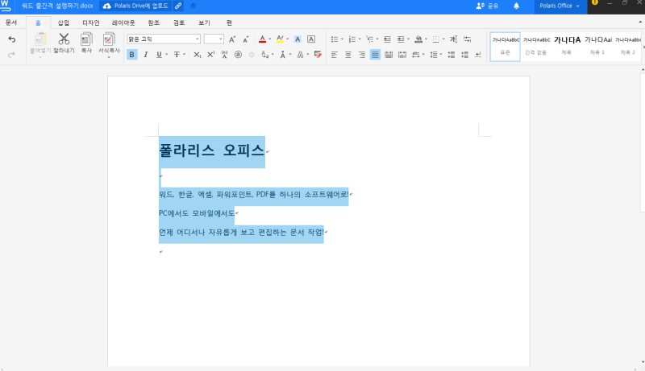Switch to the 보기 (View) tab
The width and height of the screenshot is (645, 371).
coord(204,23)
